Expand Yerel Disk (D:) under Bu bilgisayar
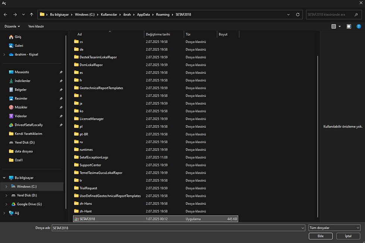 pyautogui.click(x=6, y=196)
